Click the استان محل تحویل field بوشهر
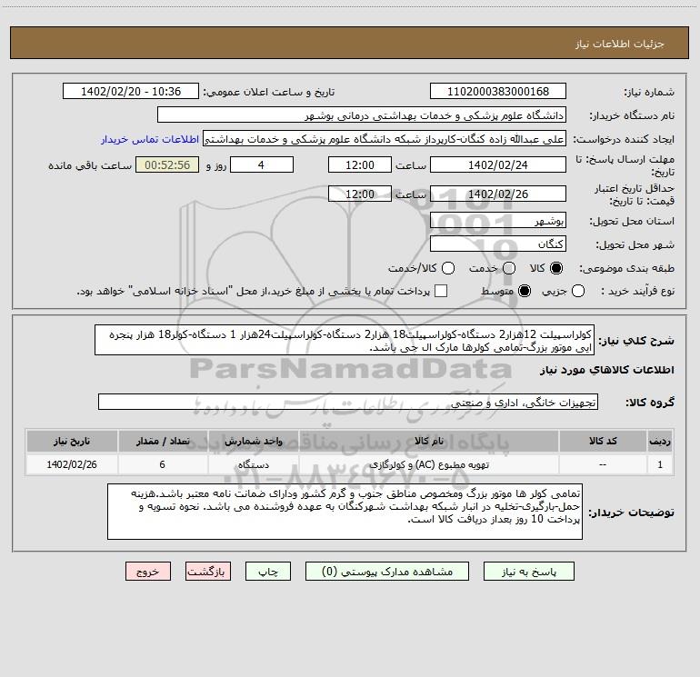Viewport: 700px width, 677px height. (497, 222)
